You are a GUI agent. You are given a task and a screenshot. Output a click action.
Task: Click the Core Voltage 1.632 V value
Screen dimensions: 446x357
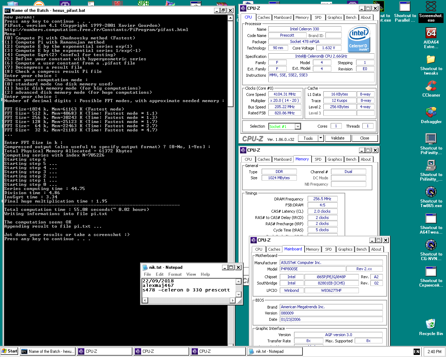point(329,48)
